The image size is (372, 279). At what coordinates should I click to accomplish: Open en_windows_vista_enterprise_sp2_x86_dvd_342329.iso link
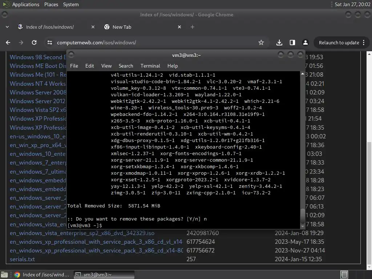point(82,233)
